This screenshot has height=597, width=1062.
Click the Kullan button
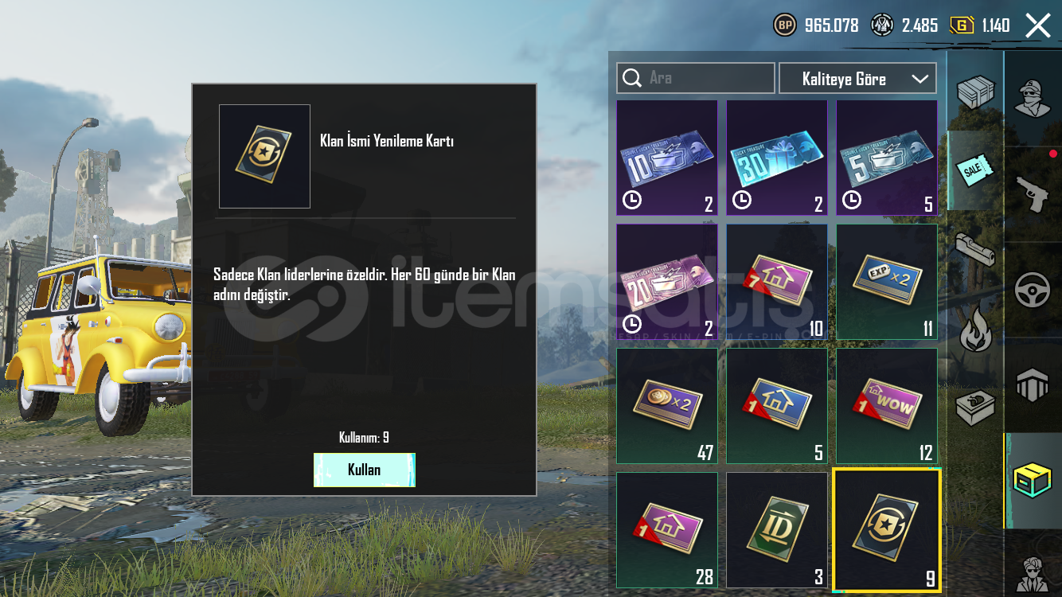(x=365, y=470)
